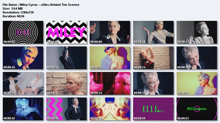Viewport: 220px width, 123px height.
Task: Select the black-and-white frame at 00:00:13
Action: (x=197, y=32)
